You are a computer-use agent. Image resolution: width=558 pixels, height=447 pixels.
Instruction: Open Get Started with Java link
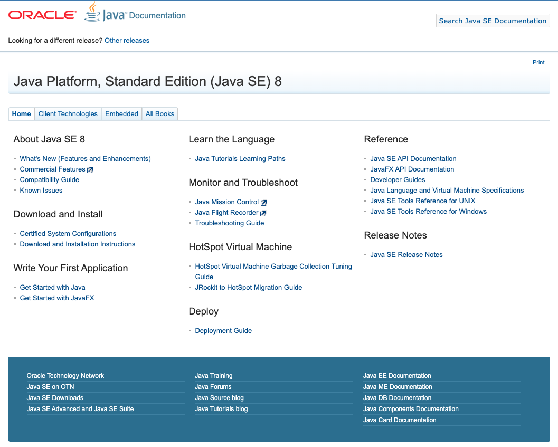pos(53,288)
